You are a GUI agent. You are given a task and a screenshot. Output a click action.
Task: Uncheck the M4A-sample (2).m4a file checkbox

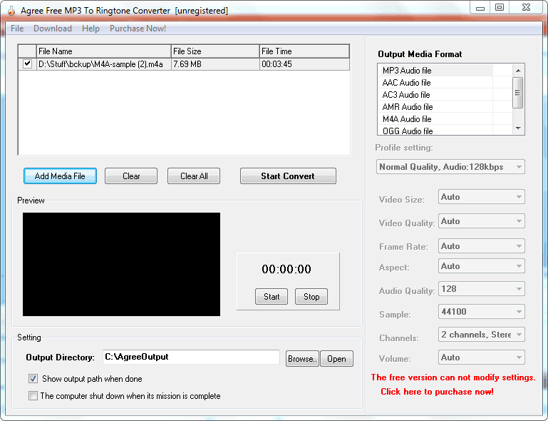coord(27,64)
